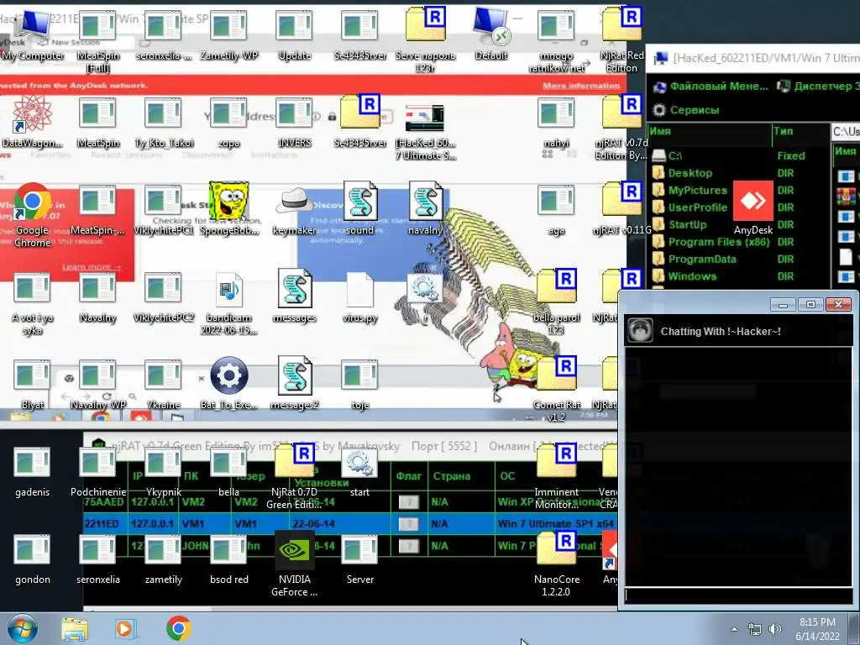Screen dimensions: 860x645
Task: Switch to Сервисы tab
Action: coord(686,110)
